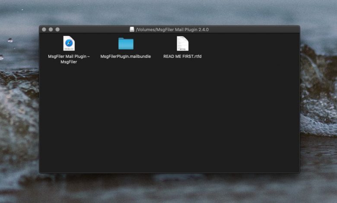Select the READ ME FIRST.rtfd document icon
Screen dimensions: 337x203
pos(182,44)
